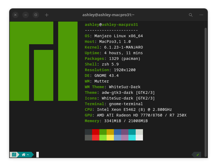This screenshot has height=168, width=217.
Task: Click the GPU value 'AMD ATI Radeon HD 7770/8760 / R7 250X'
Action: pos(142,115)
